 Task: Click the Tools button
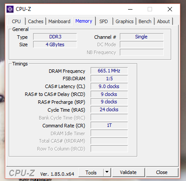pyautogui.click(x=91, y=172)
